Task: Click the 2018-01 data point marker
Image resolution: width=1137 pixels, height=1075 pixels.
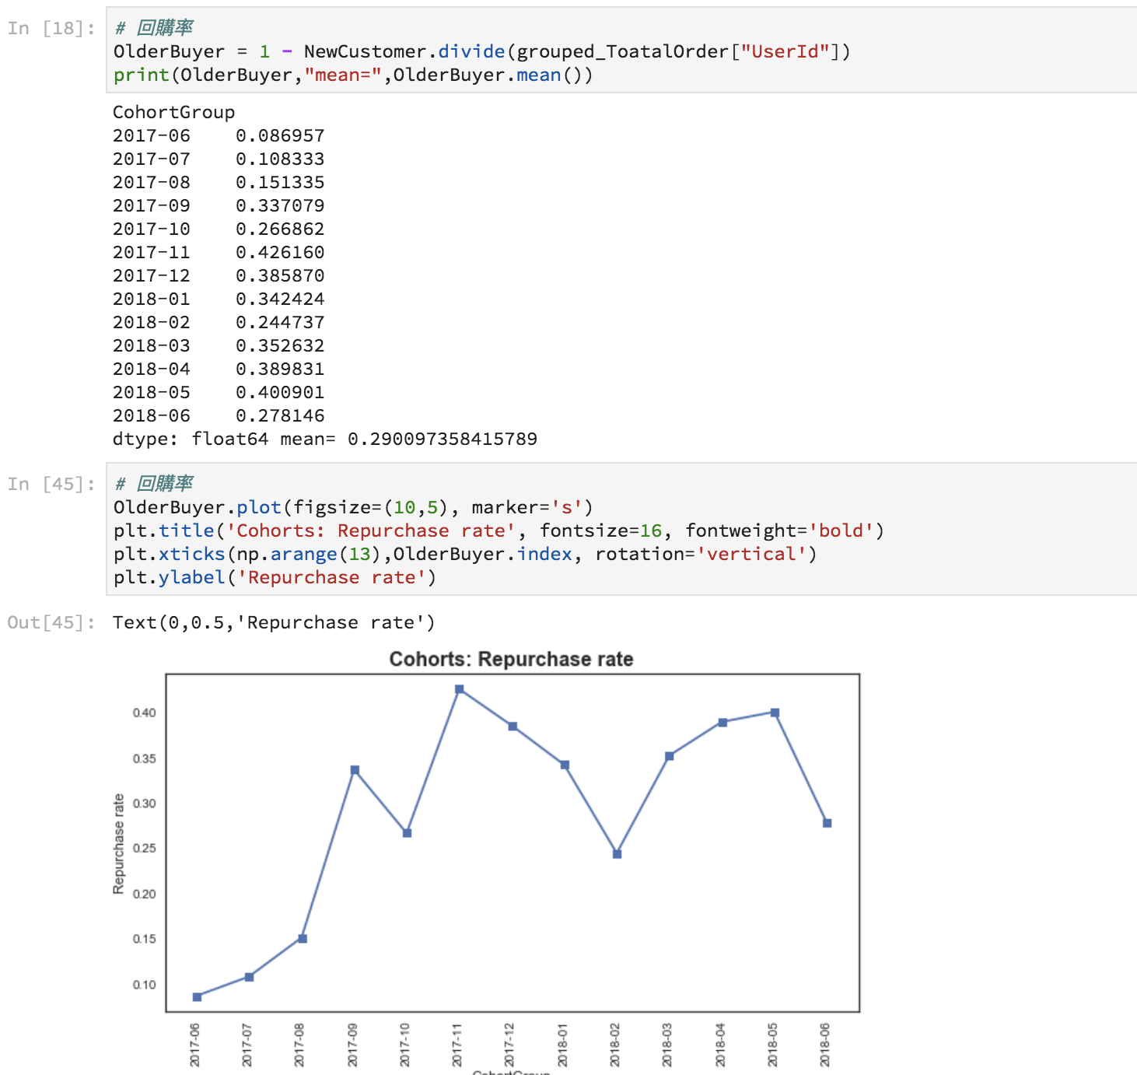Action: point(565,765)
